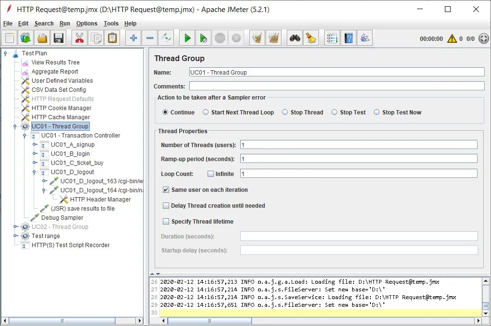This screenshot has height=326, width=491.
Task: Select the Stop Thread radio button
Action: pos(284,112)
